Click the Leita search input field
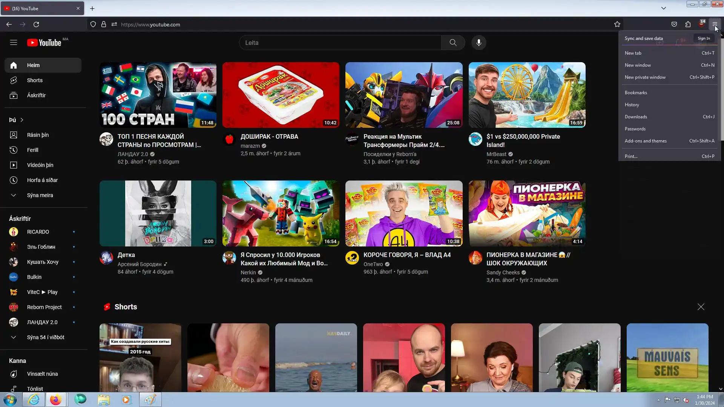This screenshot has height=407, width=724. 339,43
